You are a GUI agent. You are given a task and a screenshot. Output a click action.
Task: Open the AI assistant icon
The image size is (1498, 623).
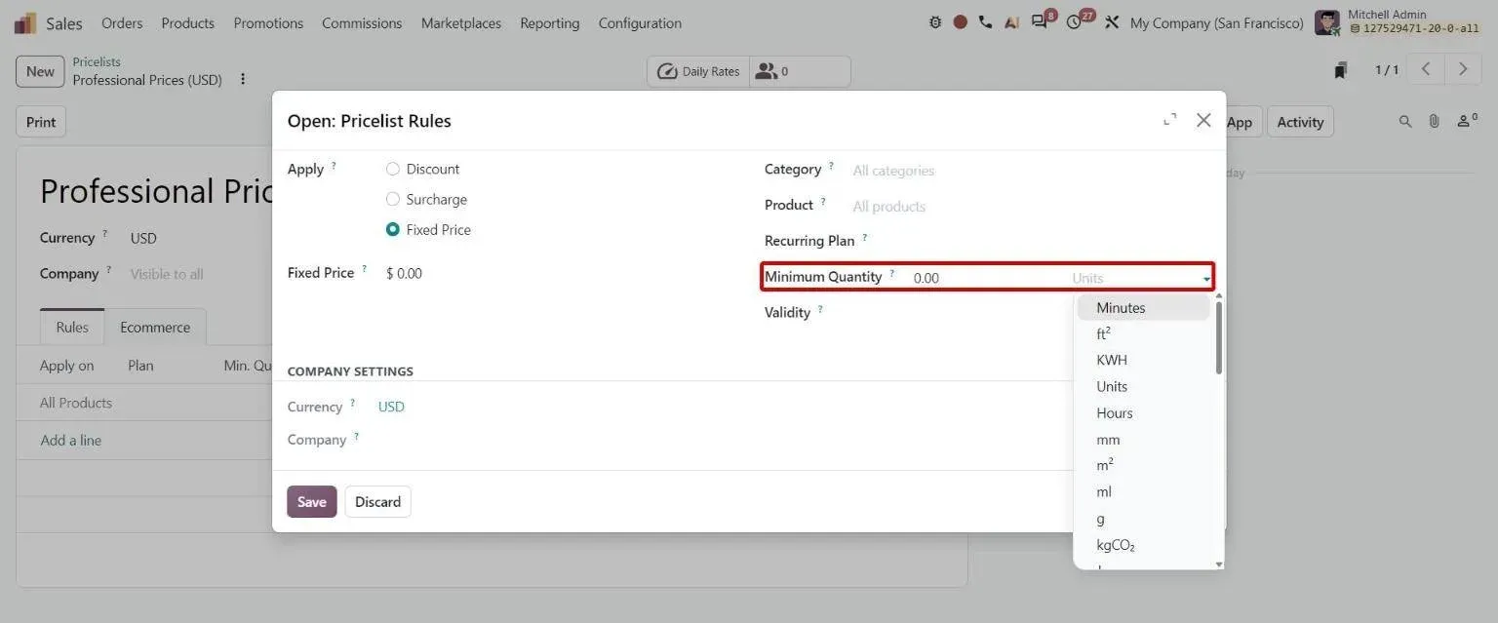pos(1011,22)
